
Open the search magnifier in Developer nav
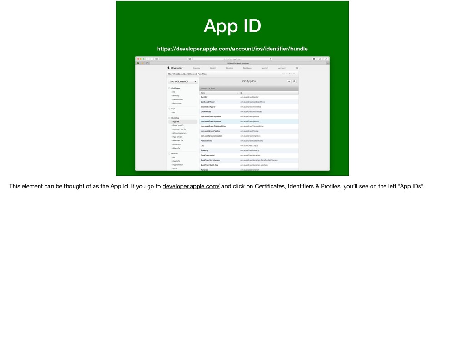coord(297,68)
